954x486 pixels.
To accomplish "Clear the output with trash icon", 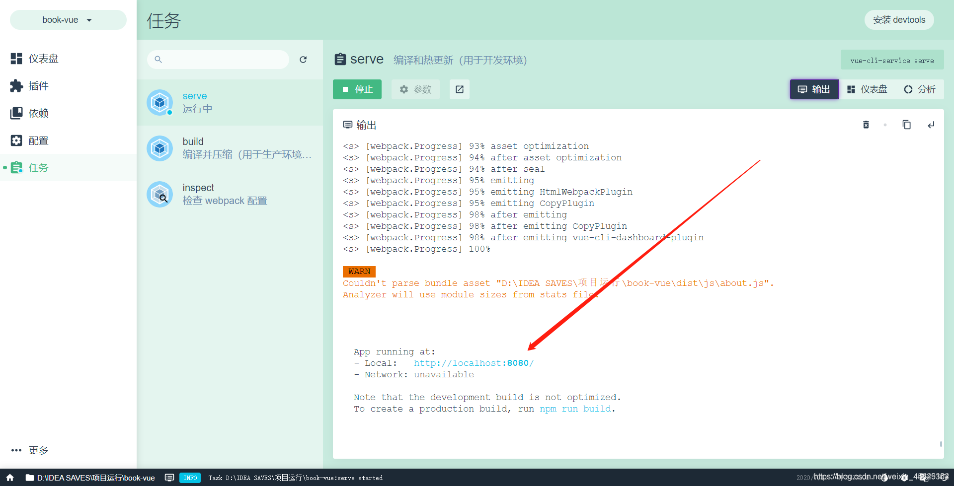I will [866, 125].
